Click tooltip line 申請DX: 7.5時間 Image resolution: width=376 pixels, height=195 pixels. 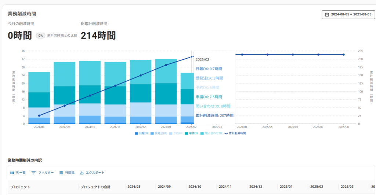[209, 97]
